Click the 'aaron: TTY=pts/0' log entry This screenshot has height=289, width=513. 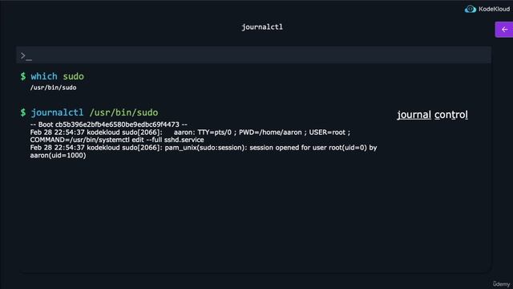point(190,132)
